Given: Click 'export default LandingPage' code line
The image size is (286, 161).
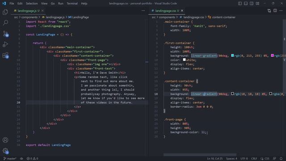Looking at the screenshot, I should [x=48, y=145].
